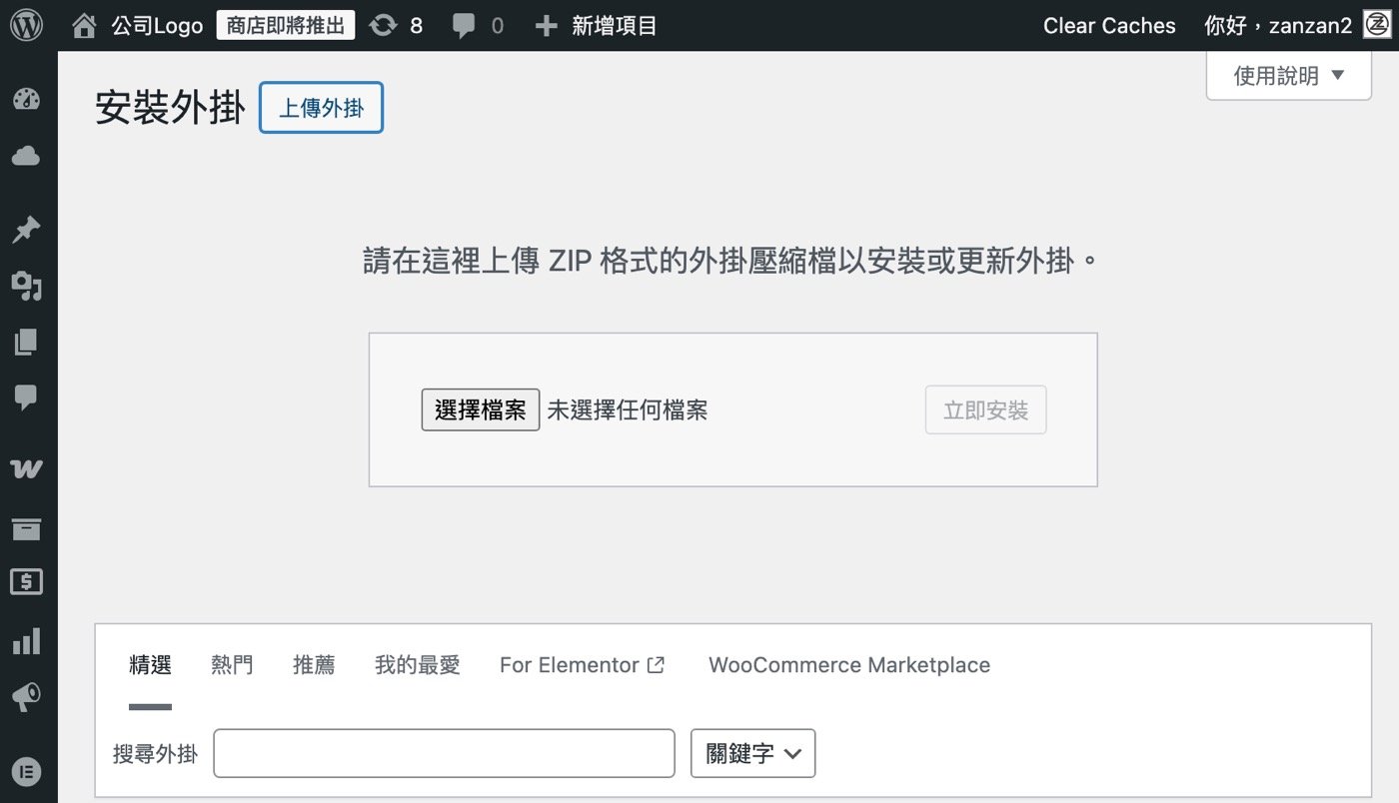Open the WooCommerce Marketplace tab

coord(848,665)
